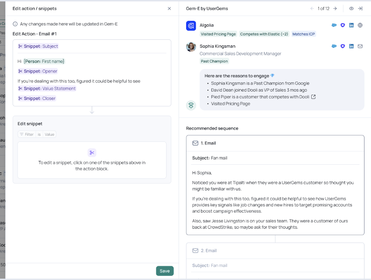Image resolution: width=371 pixels, height=280 pixels.
Task: Click the Visited Pricing Page tag
Action: [x=218, y=34]
